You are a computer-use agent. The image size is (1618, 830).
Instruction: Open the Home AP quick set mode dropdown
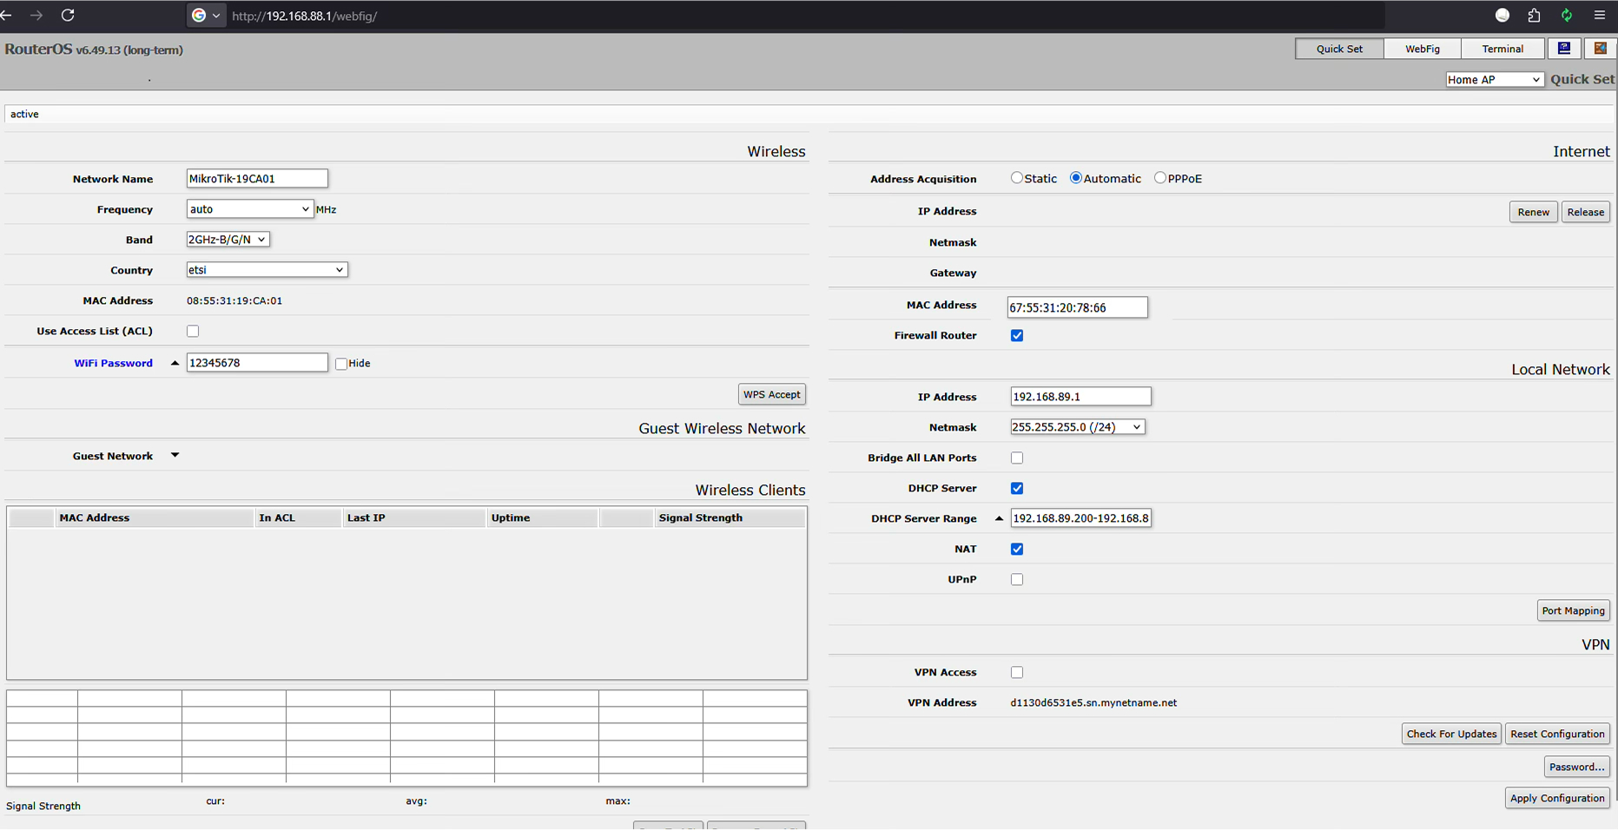(1494, 79)
